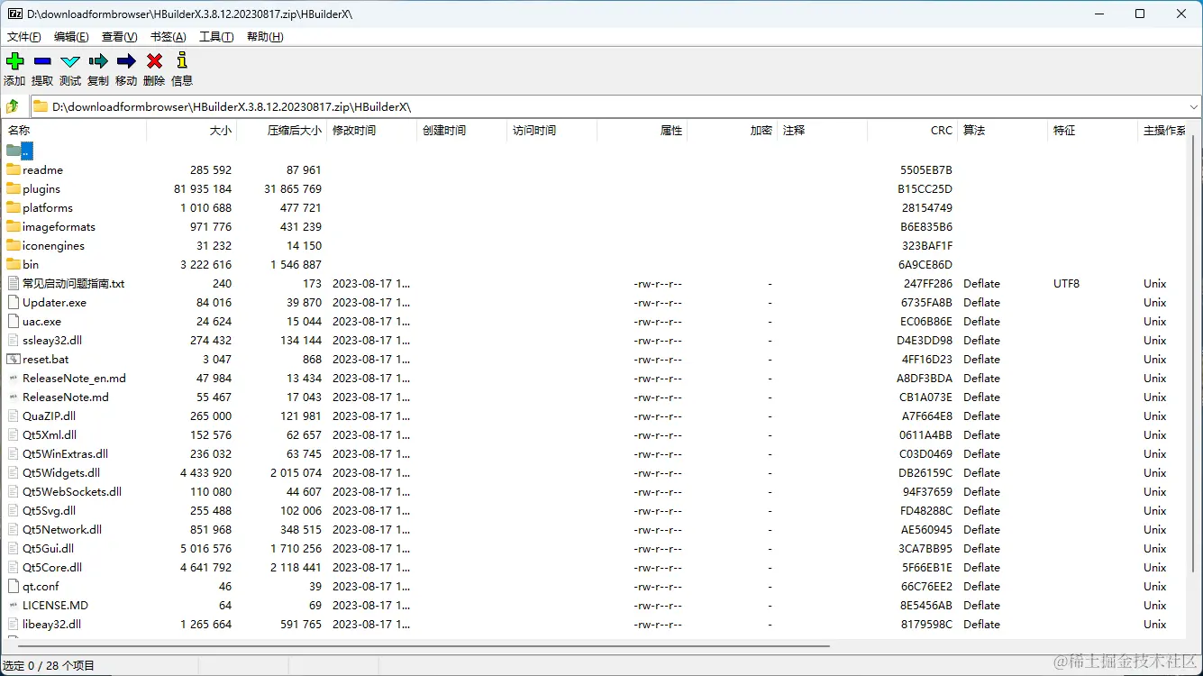Click the qt.conf file icon
Viewport: 1203px width, 676px height.
[14, 586]
